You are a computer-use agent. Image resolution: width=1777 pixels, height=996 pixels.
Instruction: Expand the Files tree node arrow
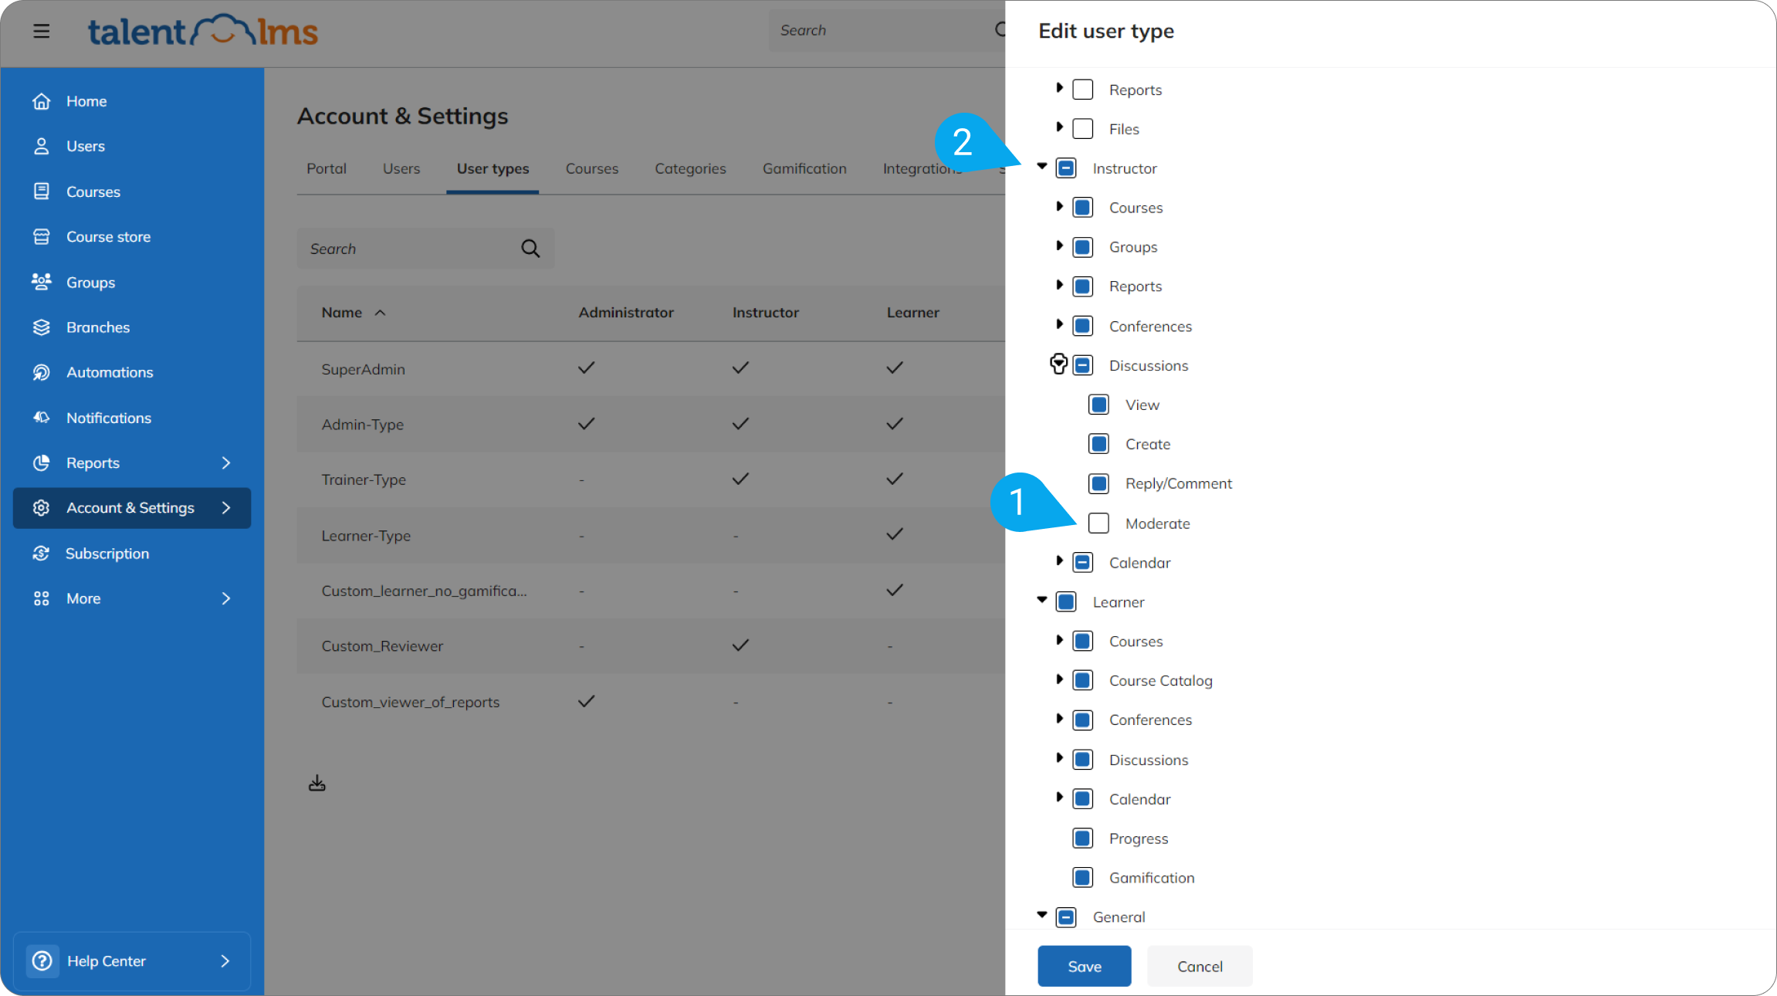pyautogui.click(x=1059, y=127)
